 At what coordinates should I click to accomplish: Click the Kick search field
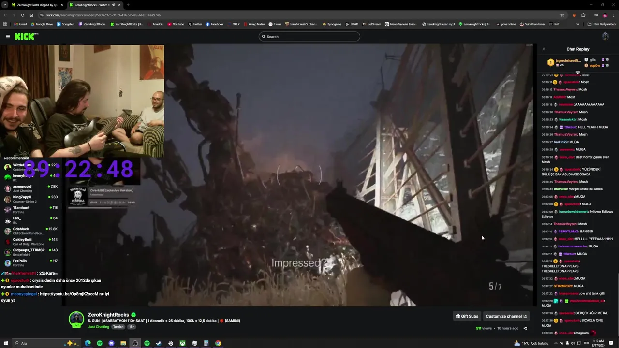point(309,37)
